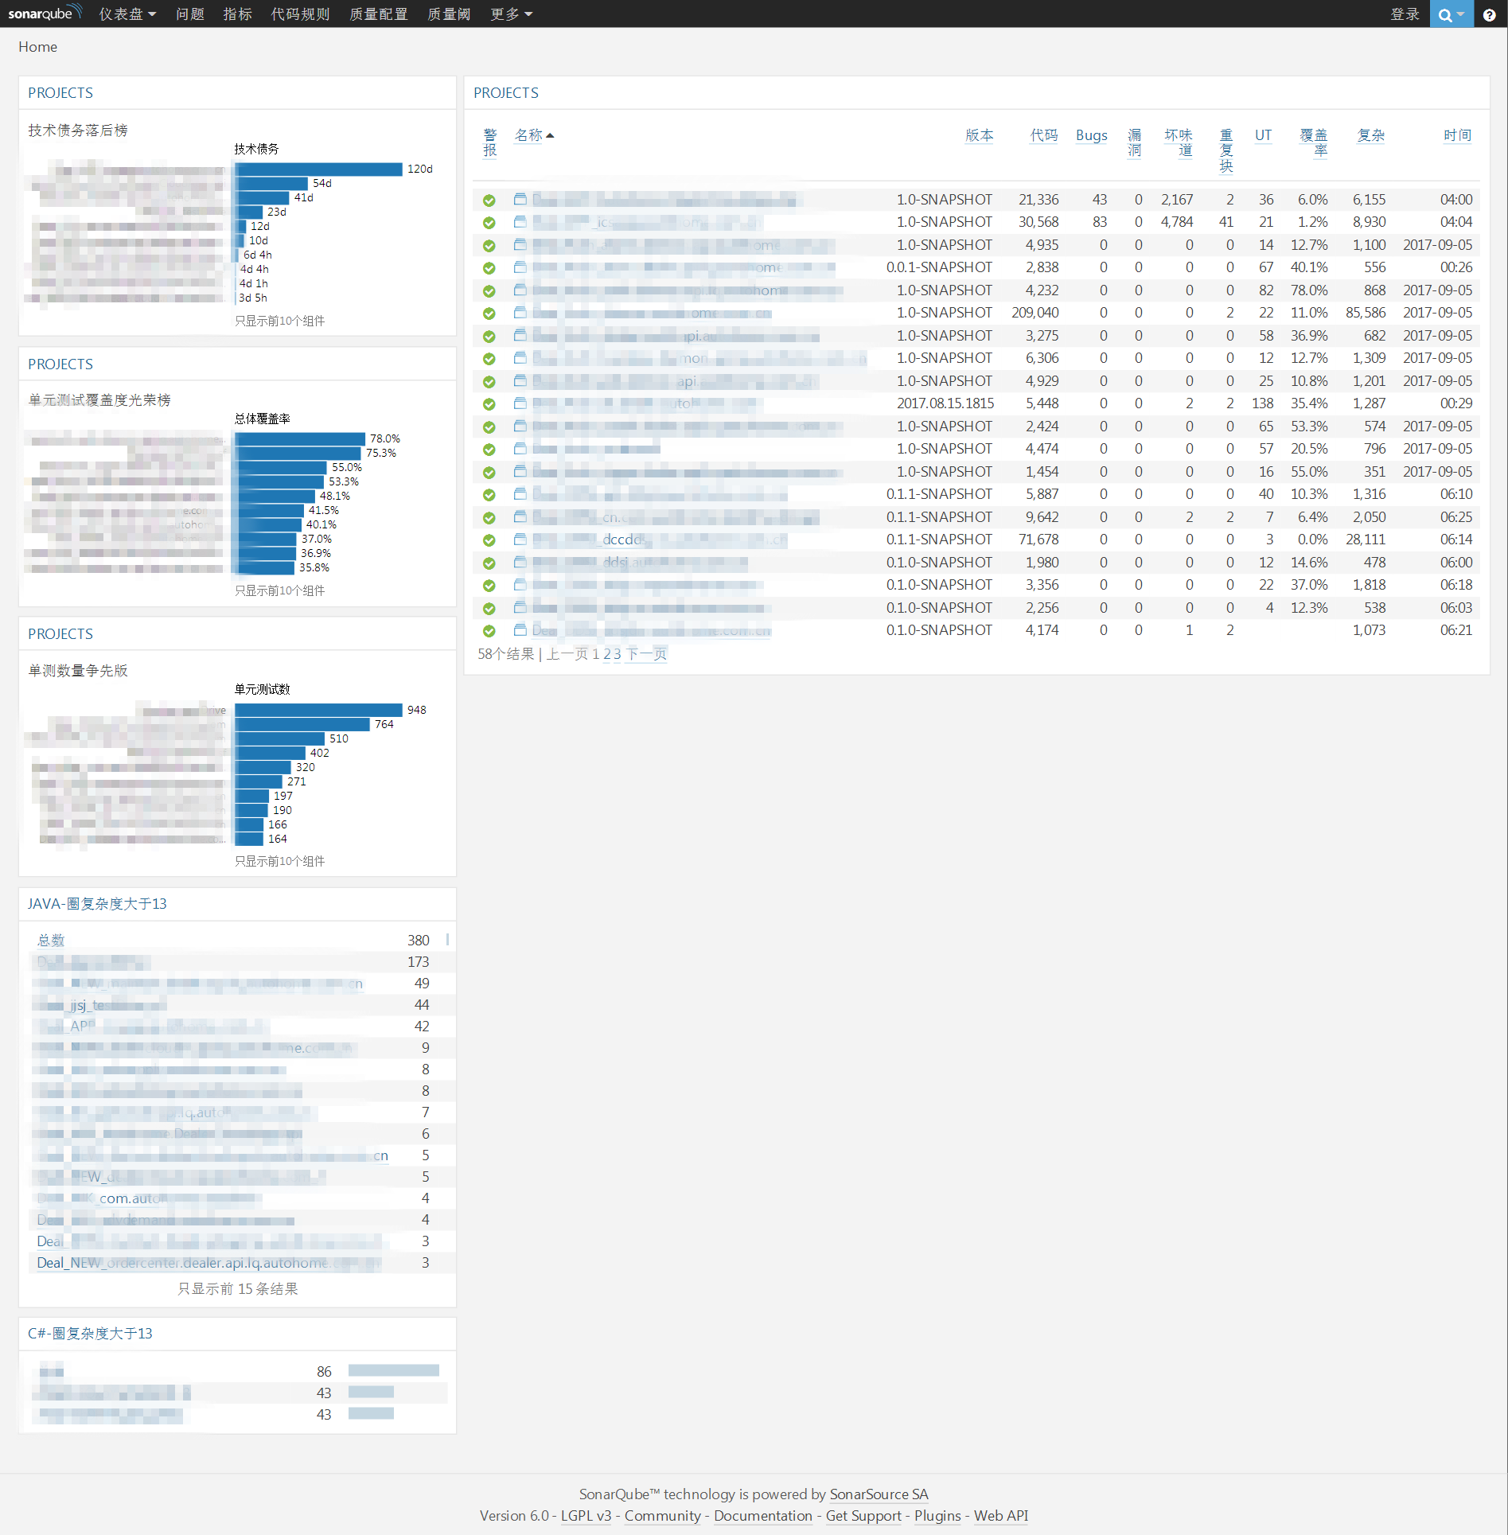Click the green status icon in the 3,356 code row
This screenshot has height=1535, width=1508.
(x=489, y=586)
